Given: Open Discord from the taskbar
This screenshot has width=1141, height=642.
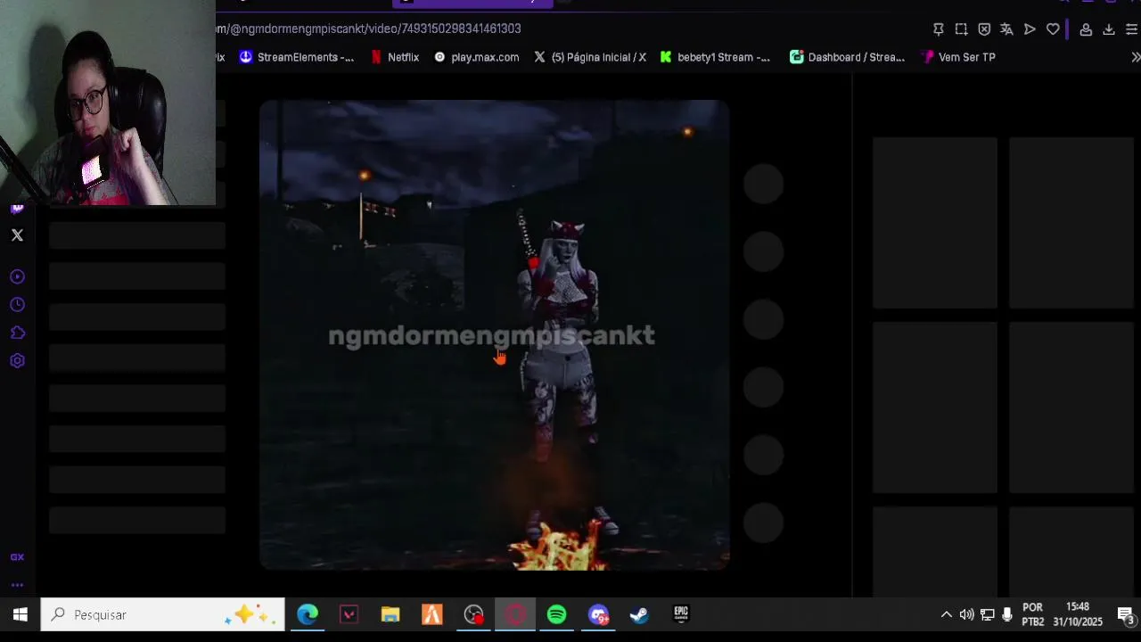Looking at the screenshot, I should [x=598, y=614].
